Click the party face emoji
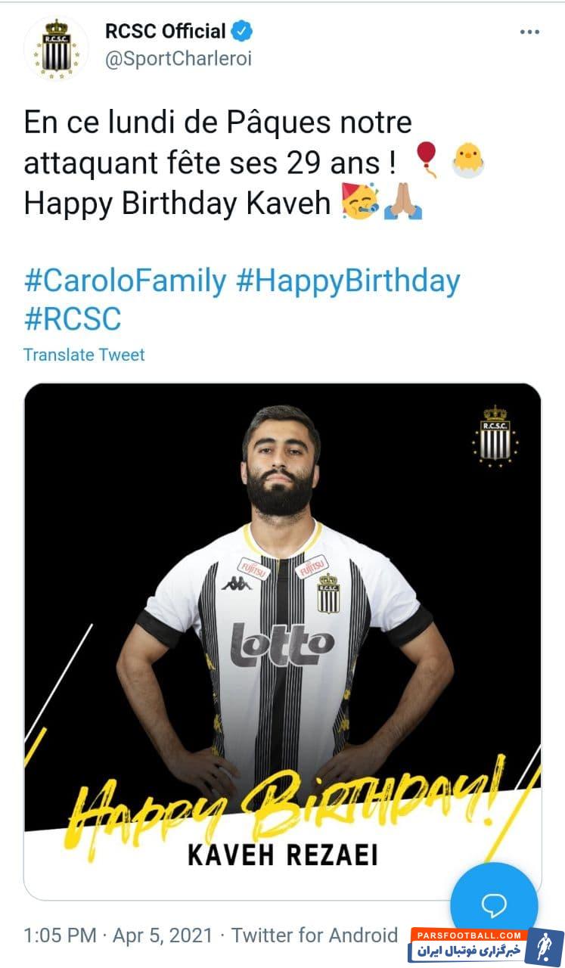Viewport: 565px width, 968px height. pos(361,200)
